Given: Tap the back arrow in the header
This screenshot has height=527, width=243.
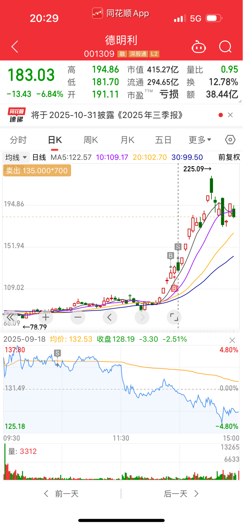Looking at the screenshot, I should tap(15, 47).
